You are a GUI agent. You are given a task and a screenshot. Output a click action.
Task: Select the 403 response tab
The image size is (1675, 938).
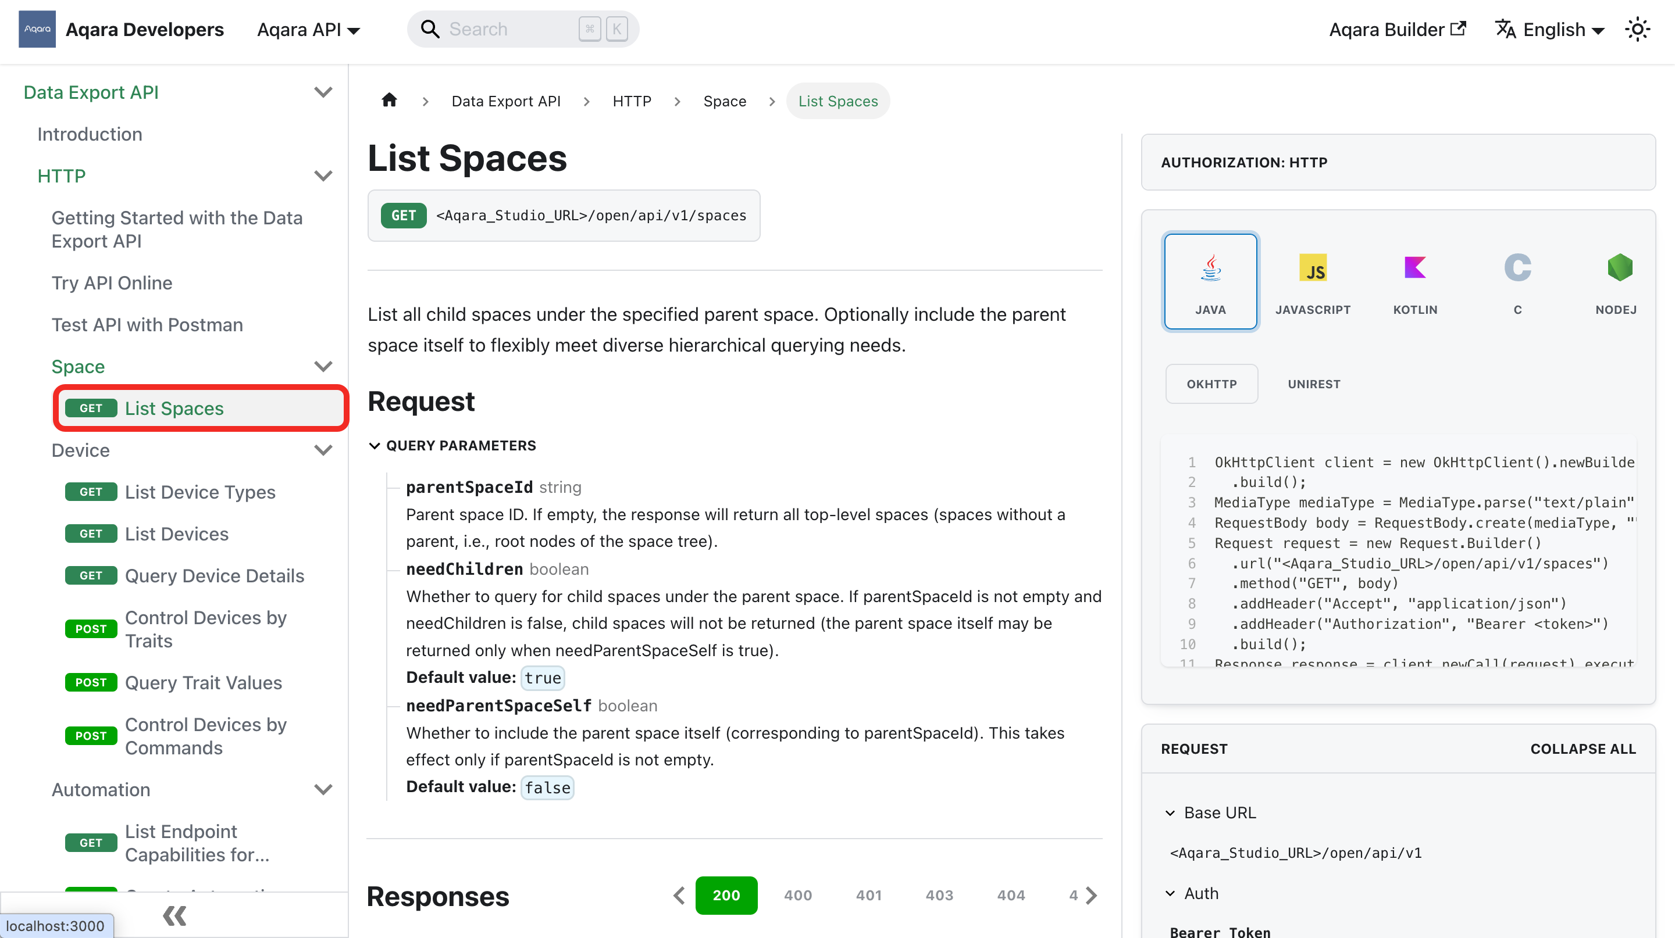click(x=939, y=895)
